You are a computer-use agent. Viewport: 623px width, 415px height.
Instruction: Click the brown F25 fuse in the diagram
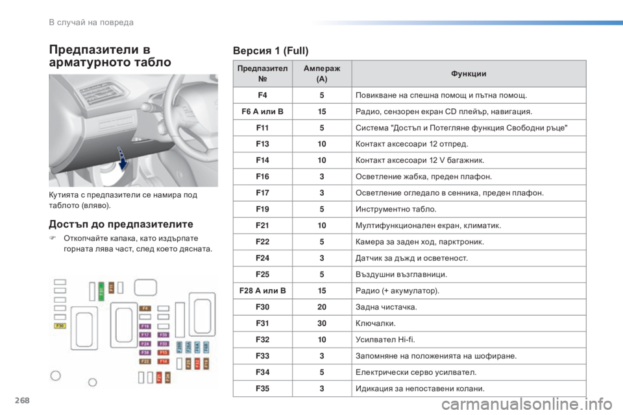pyautogui.click(x=188, y=364)
